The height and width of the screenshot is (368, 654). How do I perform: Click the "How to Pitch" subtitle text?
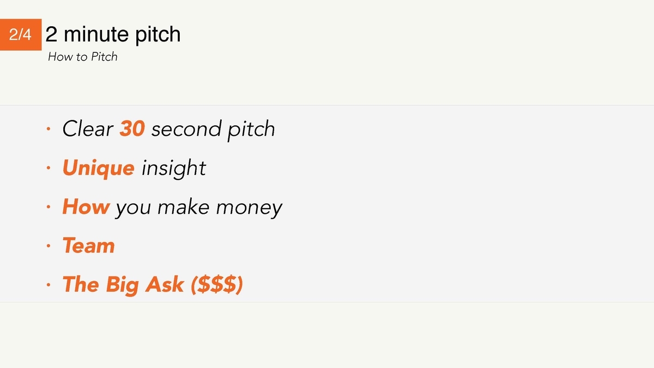point(83,57)
